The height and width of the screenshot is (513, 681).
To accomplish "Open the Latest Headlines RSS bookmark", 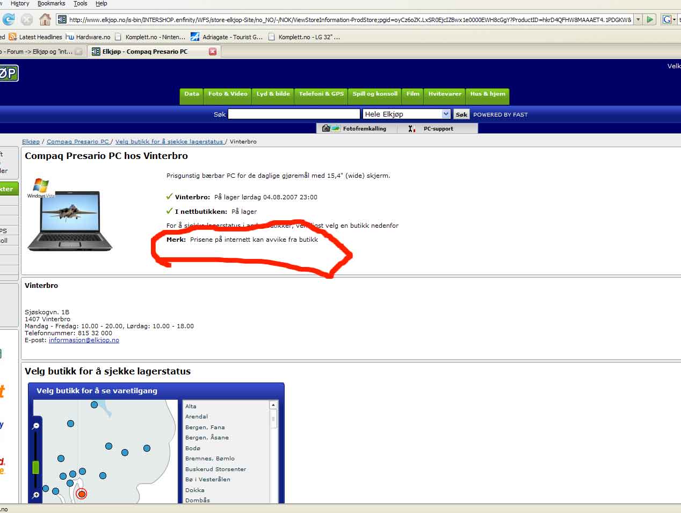I will pyautogui.click(x=35, y=37).
